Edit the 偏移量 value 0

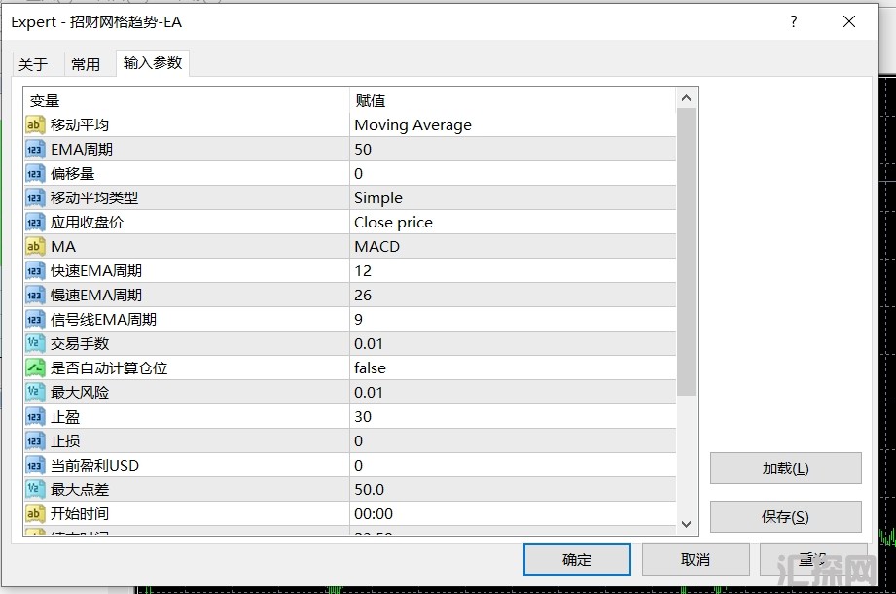pos(513,174)
